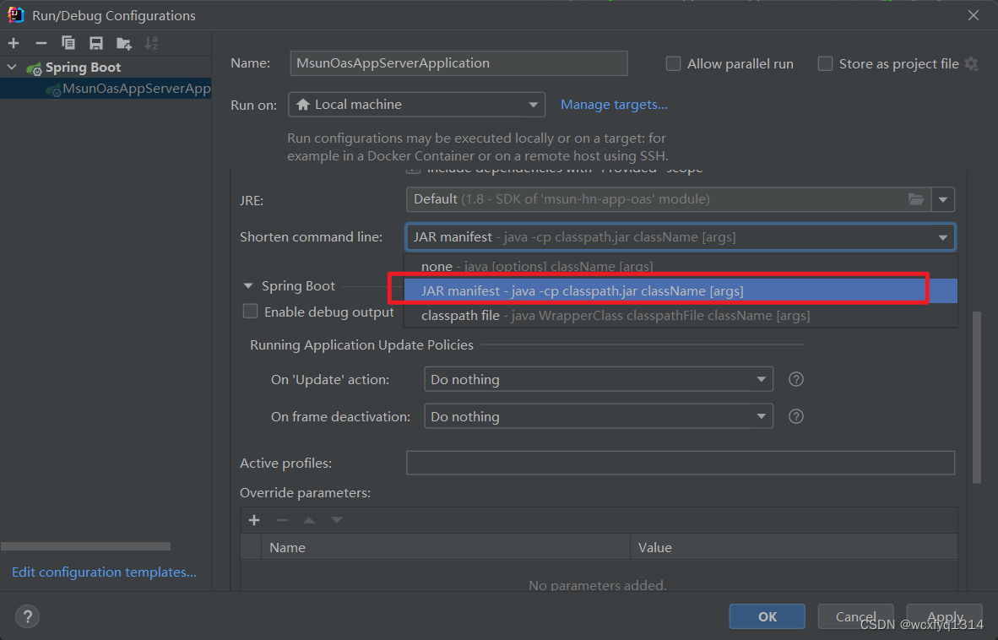Viewport: 998px width, 640px height.
Task: Open help for On frame deactivation
Action: (x=795, y=416)
